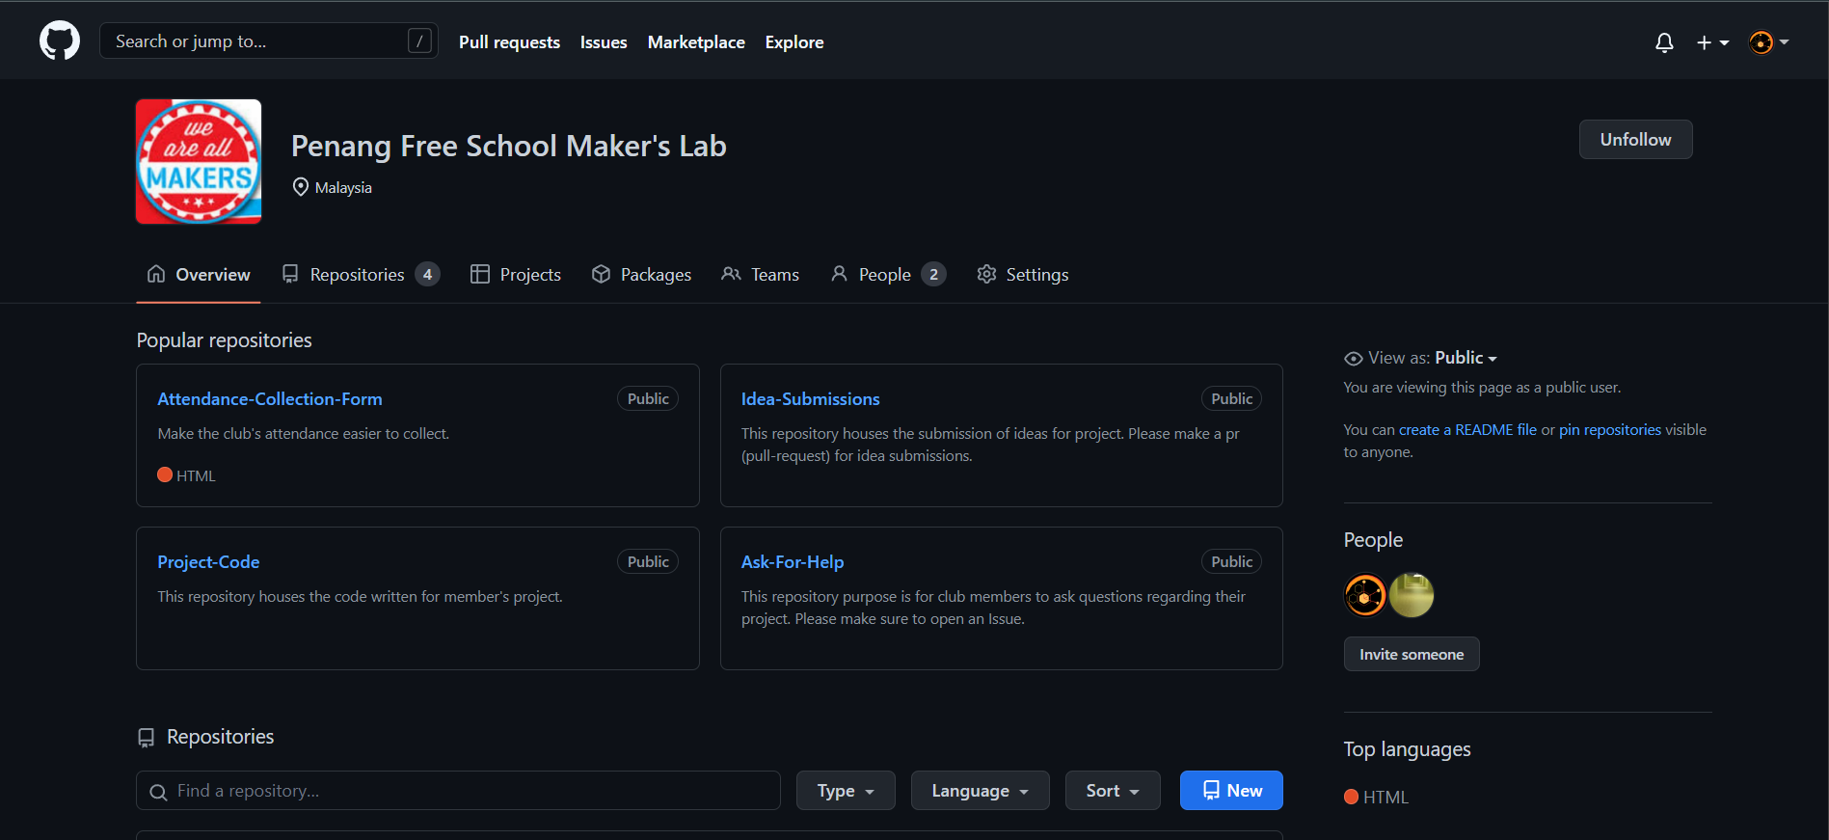Go to GitHub home via Octocat logo
The width and height of the screenshot is (1829, 840).
click(x=60, y=41)
